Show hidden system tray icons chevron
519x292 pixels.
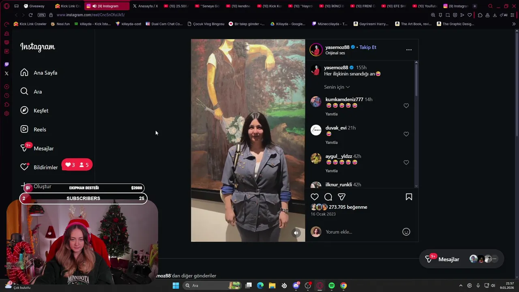click(461, 286)
